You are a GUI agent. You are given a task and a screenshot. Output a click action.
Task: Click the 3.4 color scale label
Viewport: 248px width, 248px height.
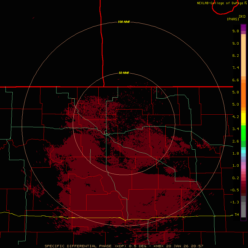[x=236, y=129]
